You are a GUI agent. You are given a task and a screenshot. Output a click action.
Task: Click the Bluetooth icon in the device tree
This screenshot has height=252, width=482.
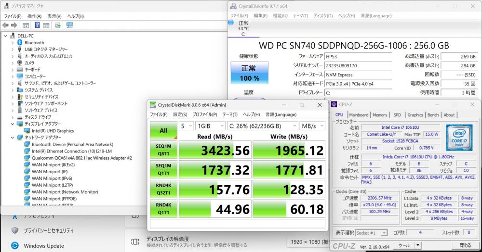(x=19, y=42)
